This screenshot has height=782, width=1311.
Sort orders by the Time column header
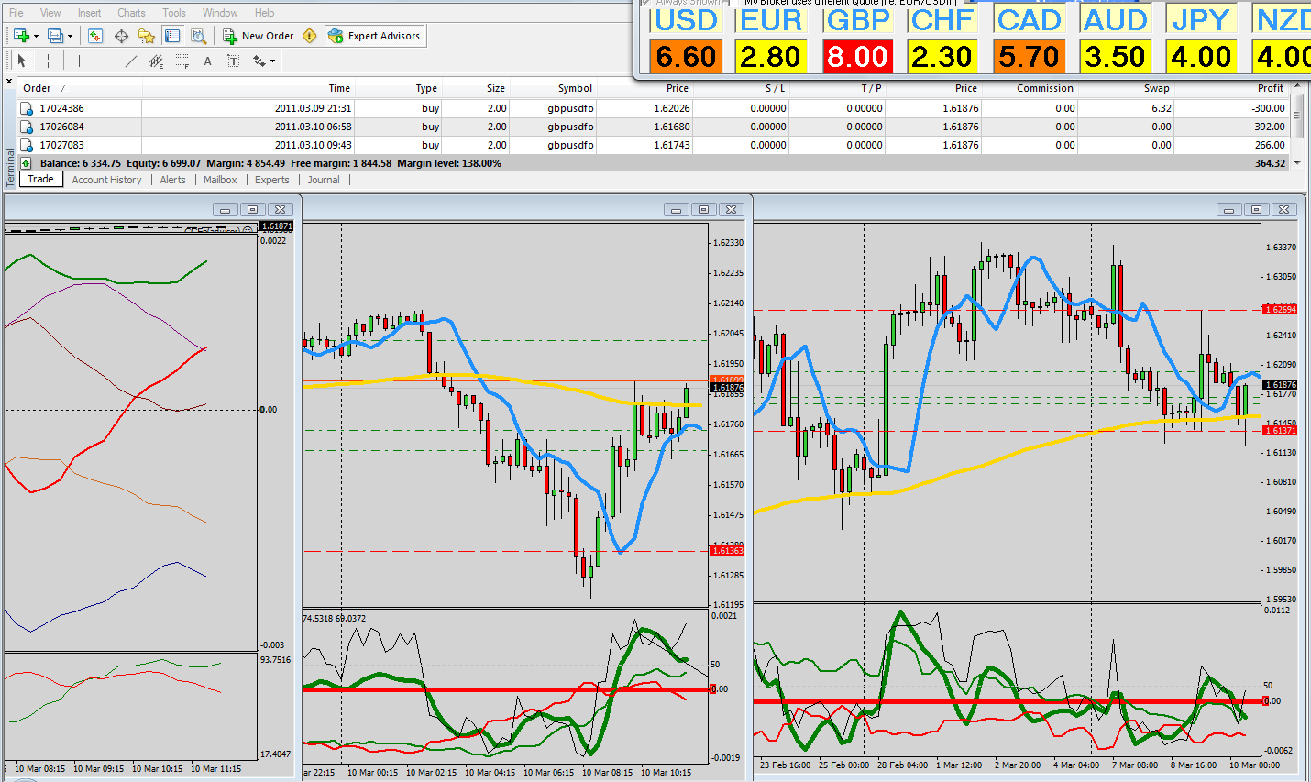coord(248,88)
